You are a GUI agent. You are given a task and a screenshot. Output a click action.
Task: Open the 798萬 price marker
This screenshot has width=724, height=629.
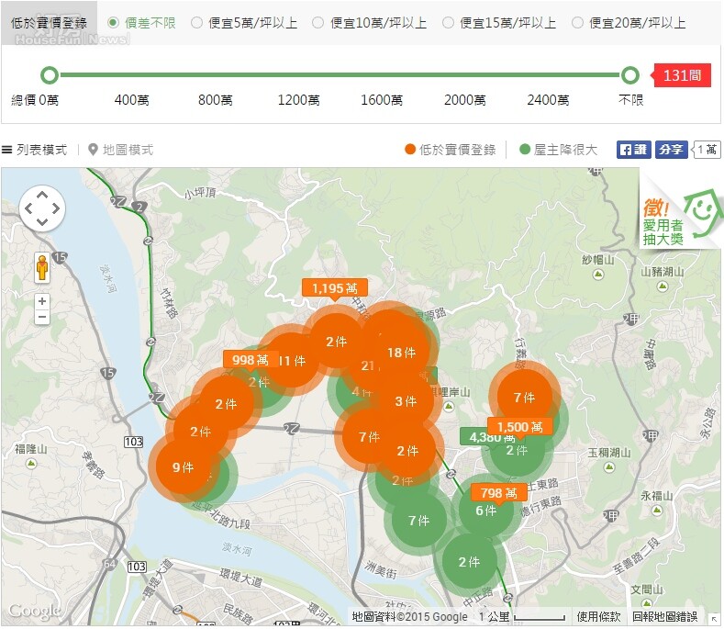coord(498,493)
